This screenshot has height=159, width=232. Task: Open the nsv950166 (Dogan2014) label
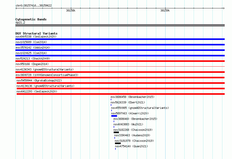pos(32,64)
